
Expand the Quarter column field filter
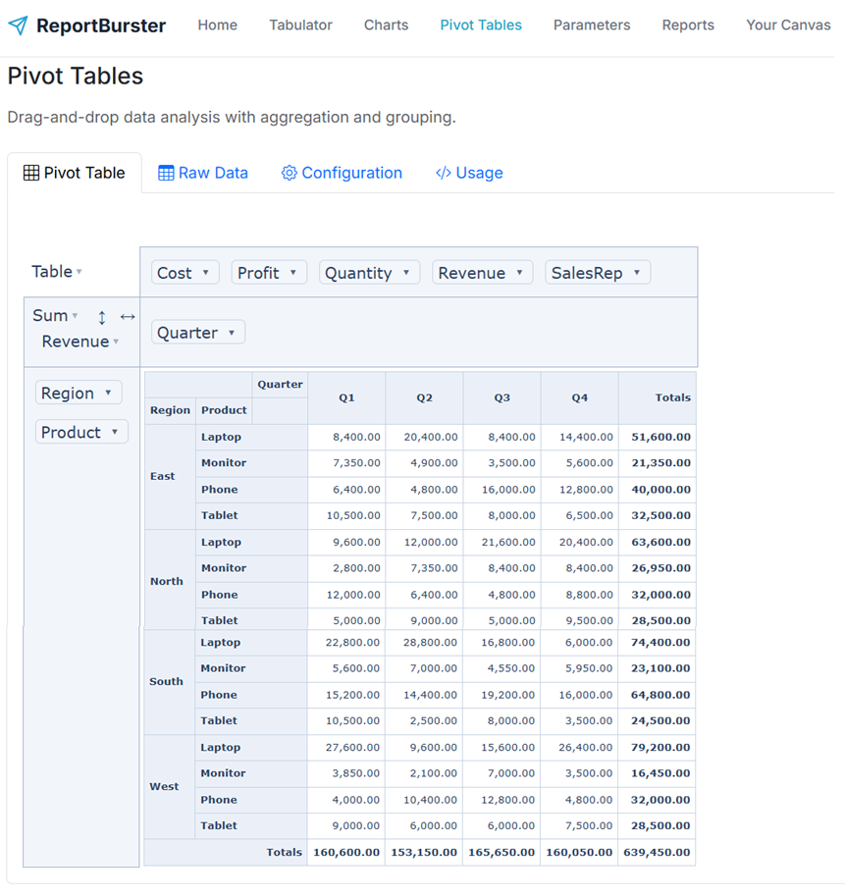(232, 333)
